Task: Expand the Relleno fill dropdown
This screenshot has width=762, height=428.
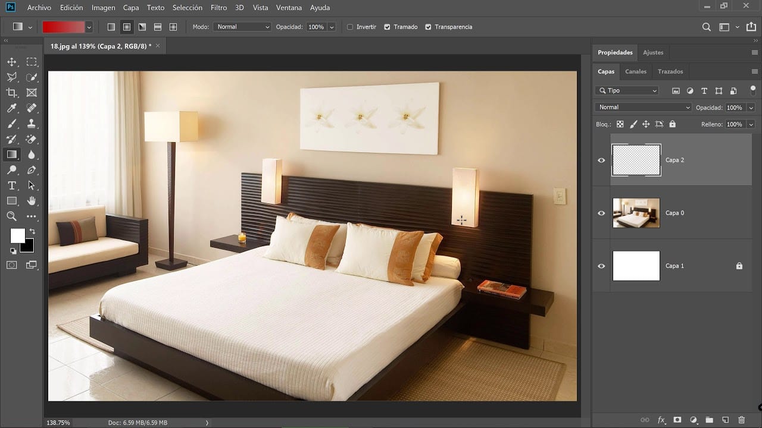Action: [x=751, y=124]
